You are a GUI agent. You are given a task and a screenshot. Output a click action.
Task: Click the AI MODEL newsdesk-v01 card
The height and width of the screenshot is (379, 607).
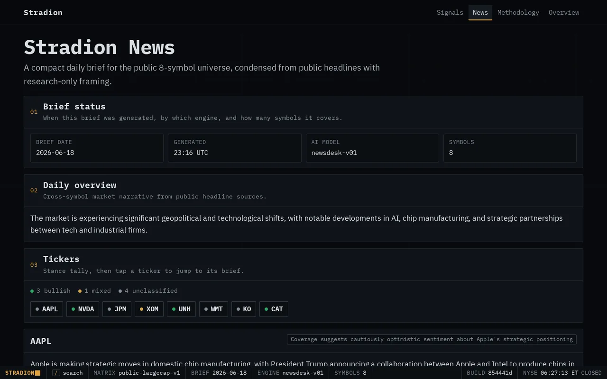[x=372, y=148]
